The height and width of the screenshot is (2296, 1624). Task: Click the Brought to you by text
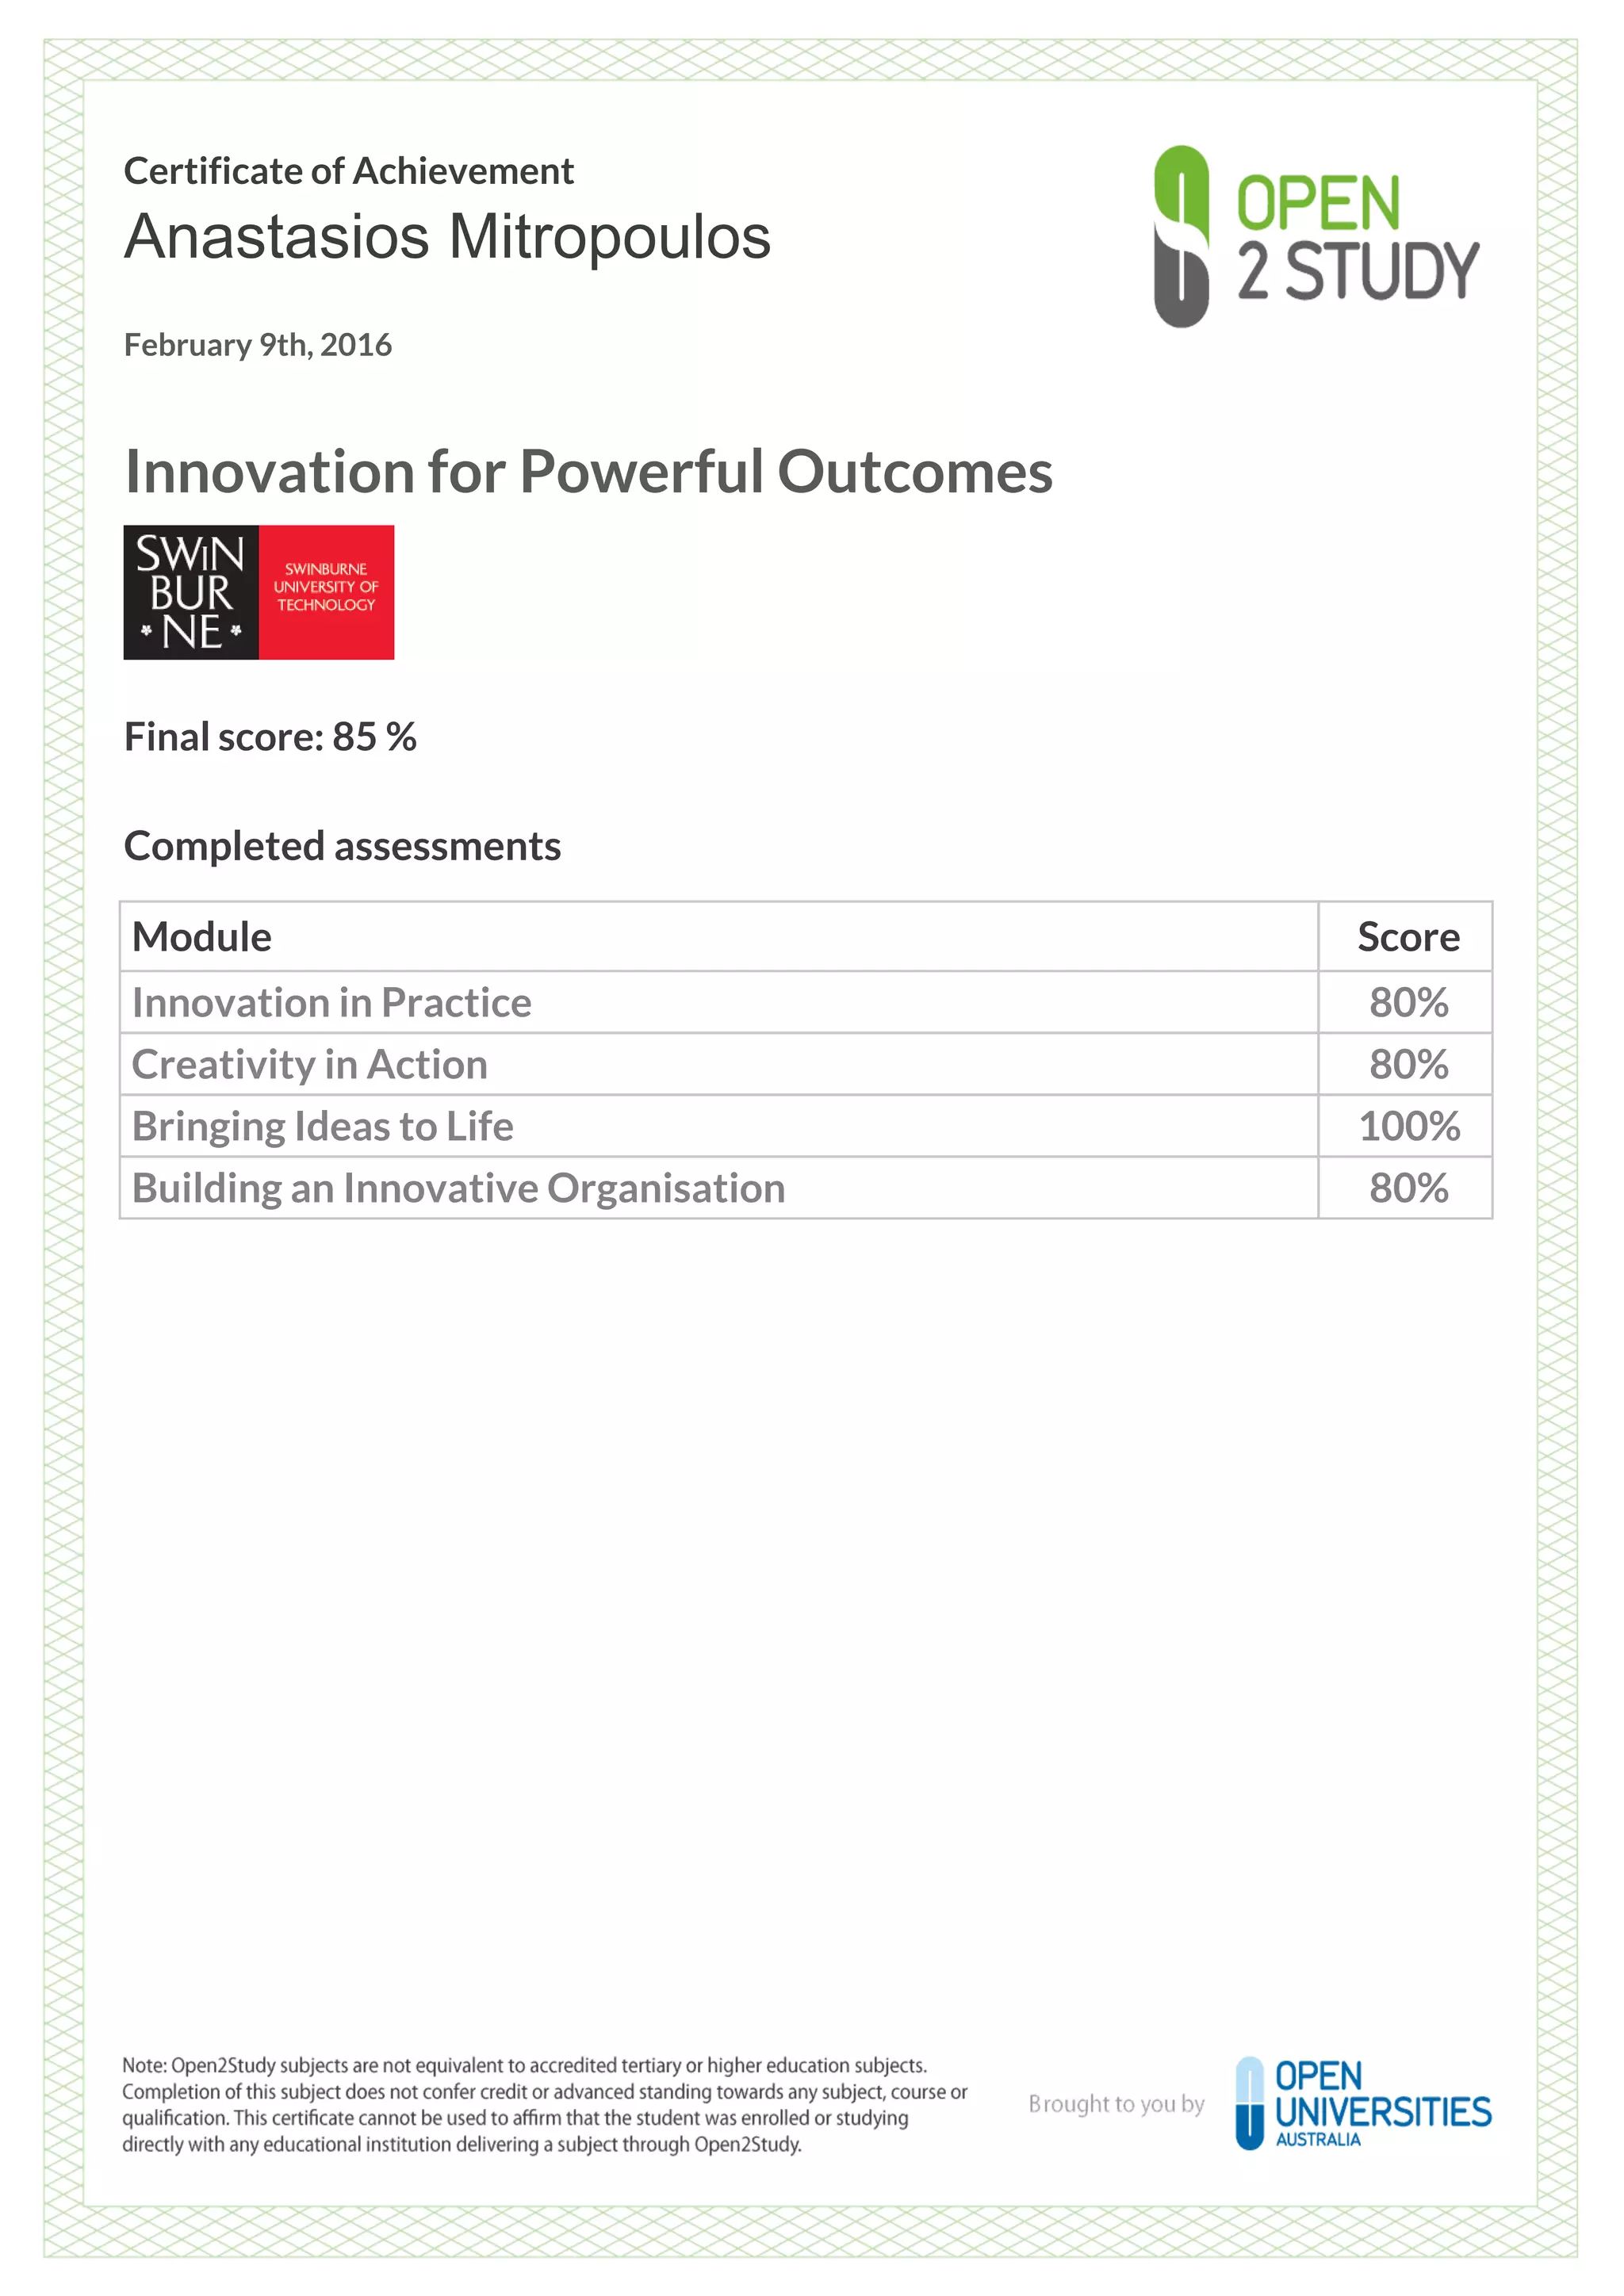(1116, 2104)
